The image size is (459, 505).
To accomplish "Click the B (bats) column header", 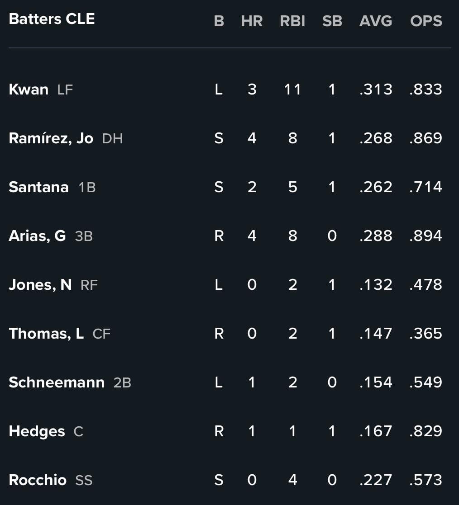I will click(219, 21).
